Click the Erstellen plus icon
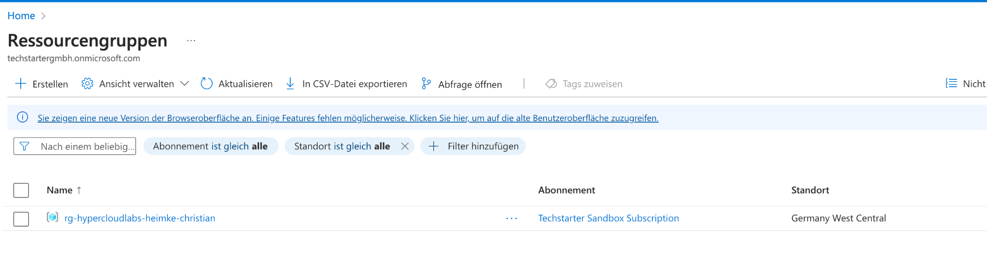 (x=21, y=84)
